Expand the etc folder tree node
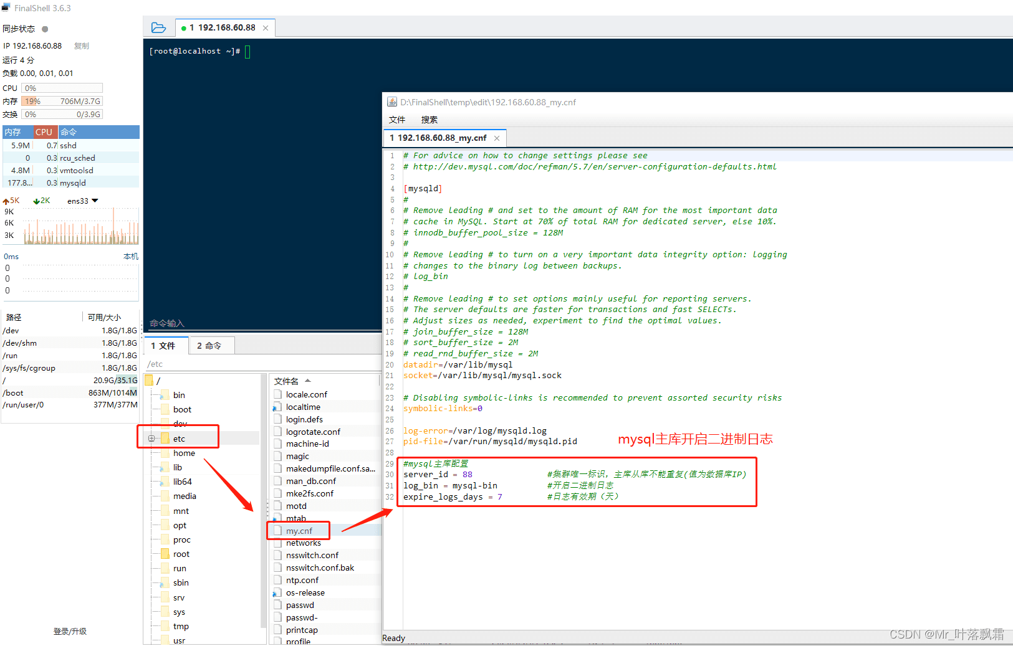Viewport: 1013px width, 646px height. 151,439
